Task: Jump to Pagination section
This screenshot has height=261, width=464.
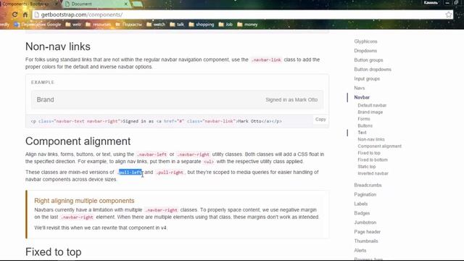Action: pyautogui.click(x=365, y=195)
